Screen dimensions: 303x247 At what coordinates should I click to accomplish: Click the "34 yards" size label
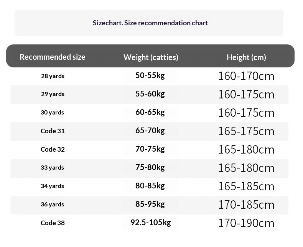52,186
